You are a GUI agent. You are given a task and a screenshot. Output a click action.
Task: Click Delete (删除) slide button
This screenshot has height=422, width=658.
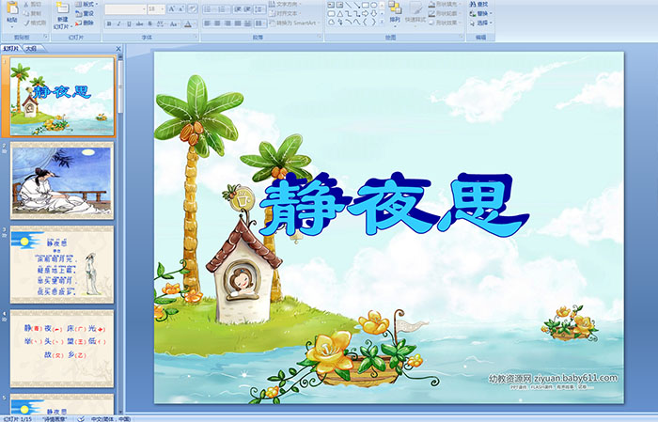(x=85, y=23)
